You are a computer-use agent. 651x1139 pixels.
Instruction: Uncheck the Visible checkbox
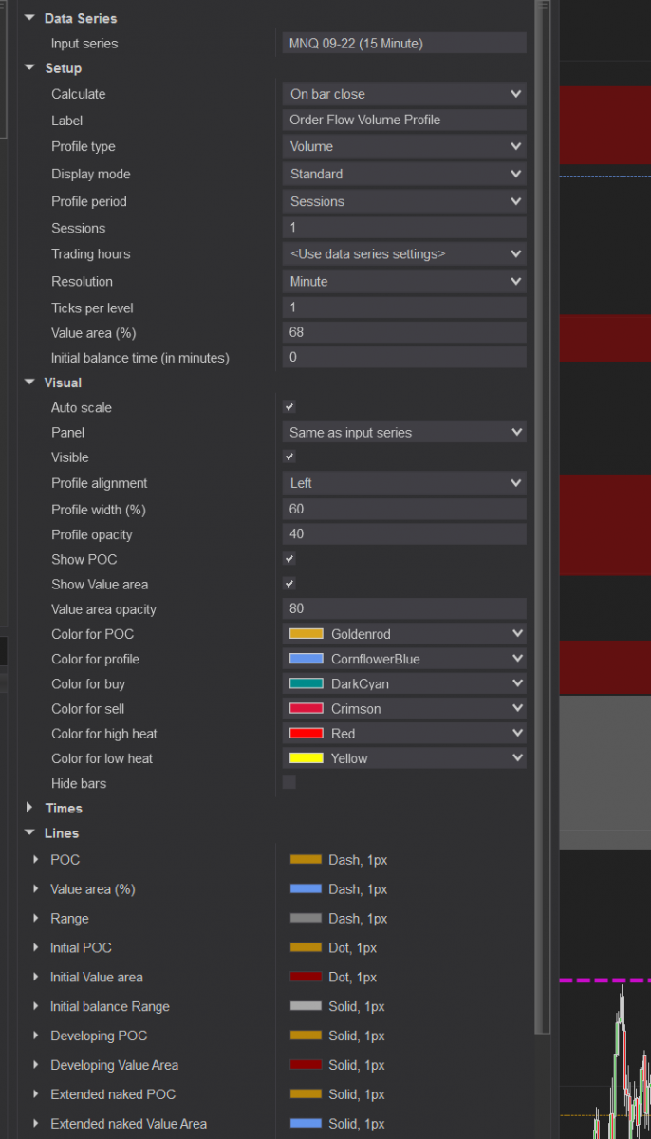click(x=289, y=457)
